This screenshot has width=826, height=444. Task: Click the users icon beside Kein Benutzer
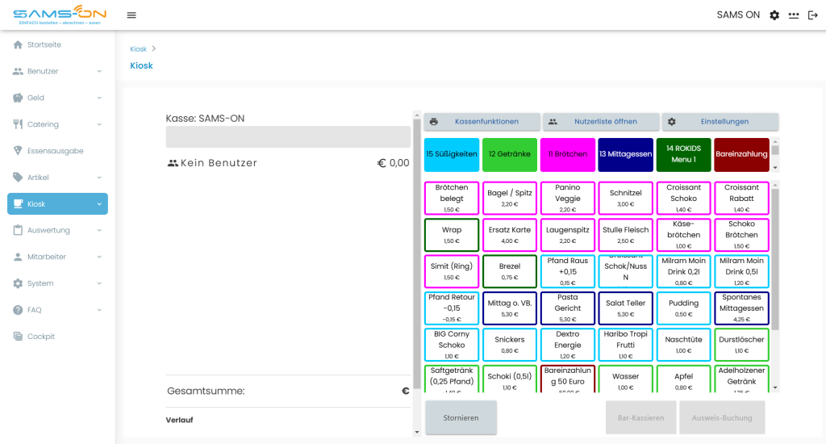(173, 163)
